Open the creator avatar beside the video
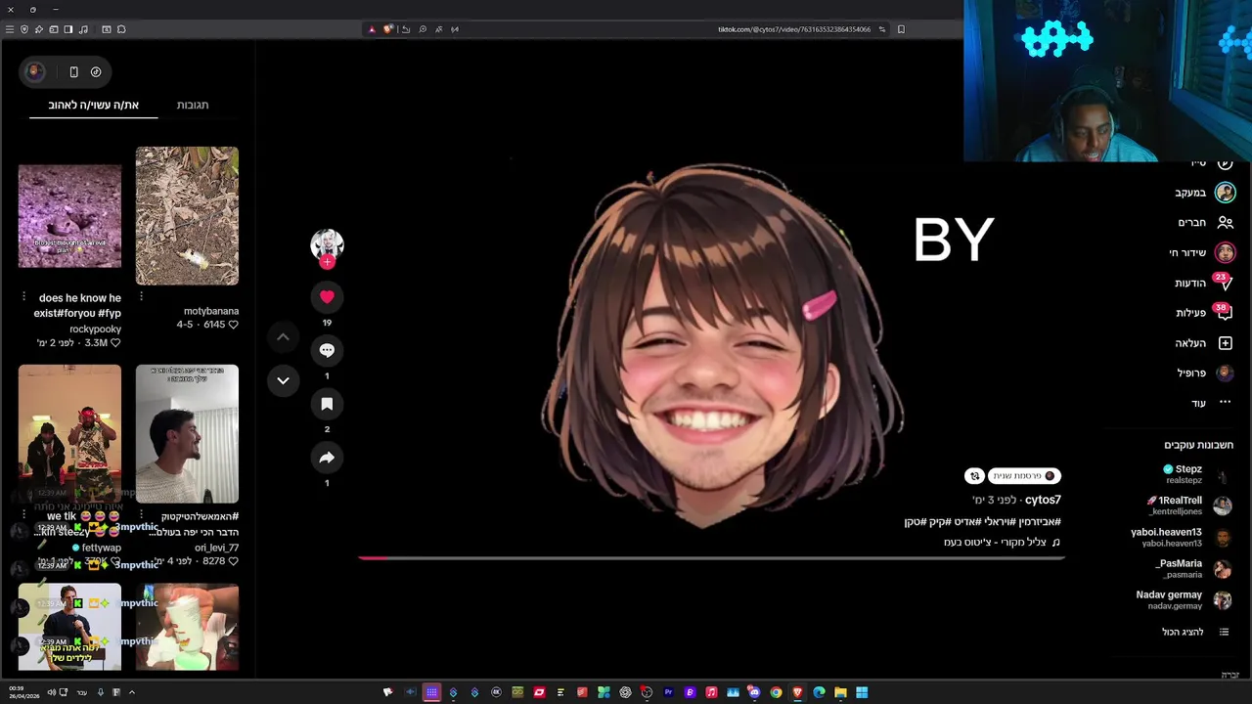 coord(327,243)
